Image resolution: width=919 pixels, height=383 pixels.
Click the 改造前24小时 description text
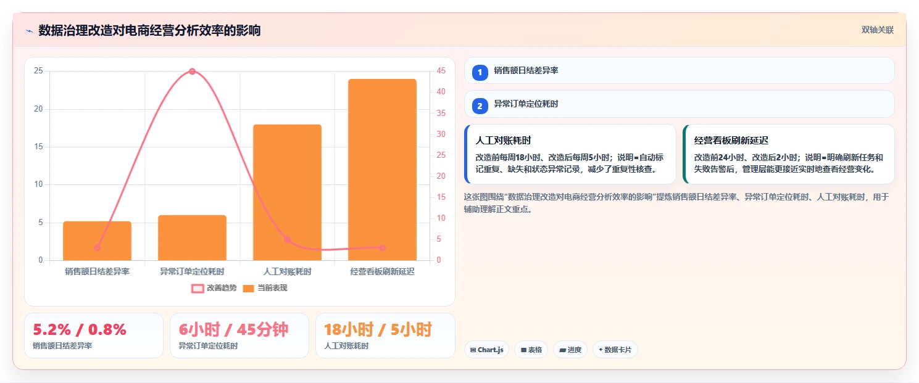[789, 163]
